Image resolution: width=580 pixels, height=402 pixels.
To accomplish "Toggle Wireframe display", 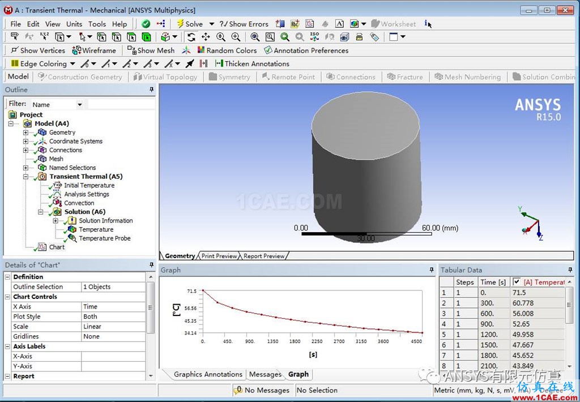I will [x=94, y=50].
